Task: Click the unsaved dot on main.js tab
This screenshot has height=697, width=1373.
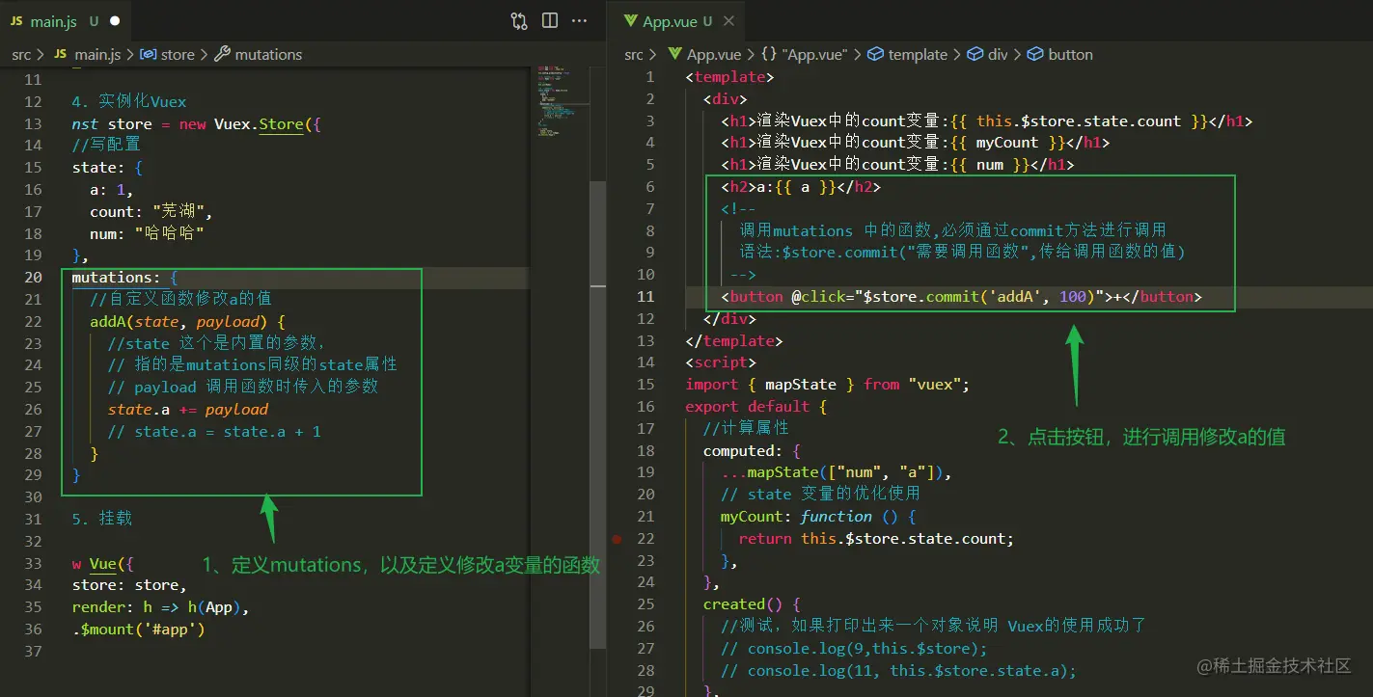Action: click(115, 20)
